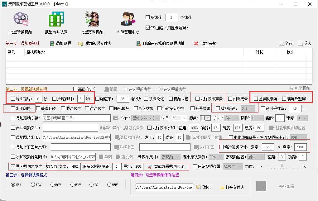Click the 删除已选择的原视频地址 delete icon
The image size is (318, 201).
138,43
